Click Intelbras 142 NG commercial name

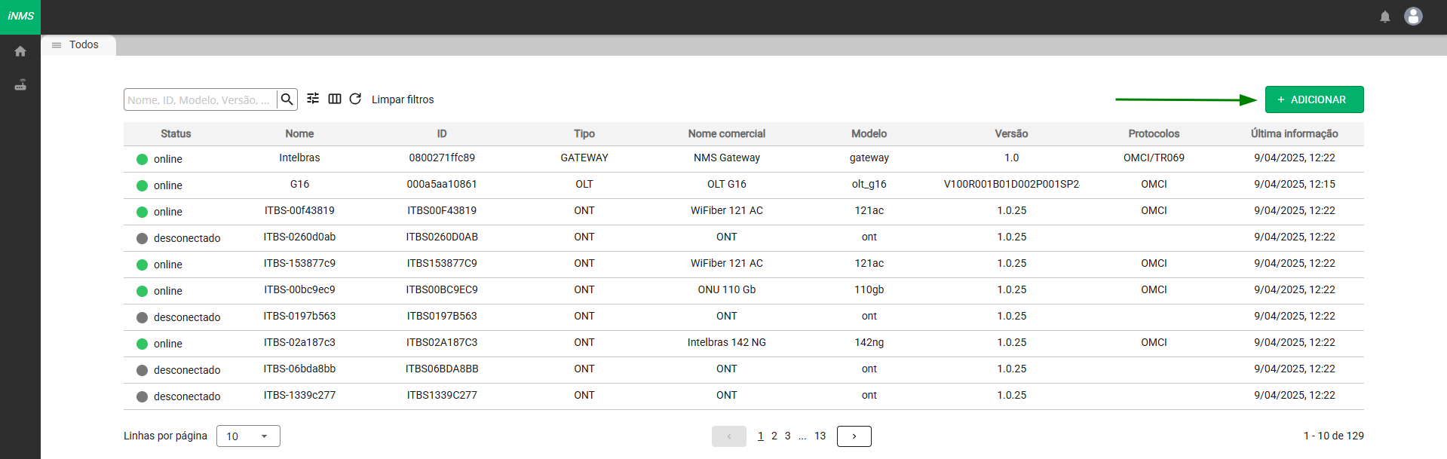(727, 342)
